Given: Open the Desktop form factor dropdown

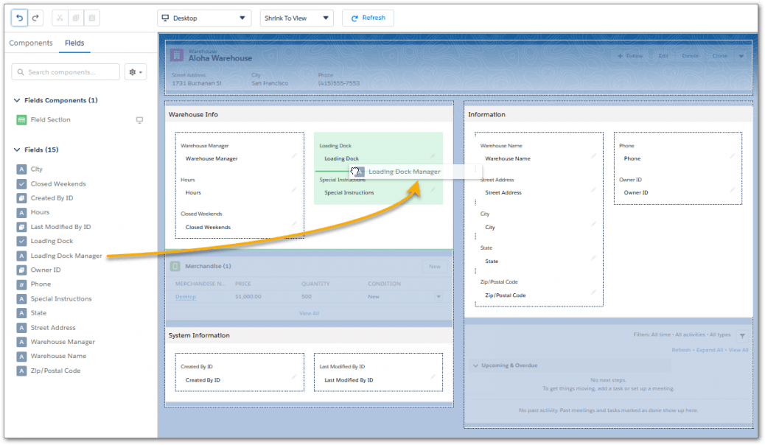Looking at the screenshot, I should coord(204,18).
